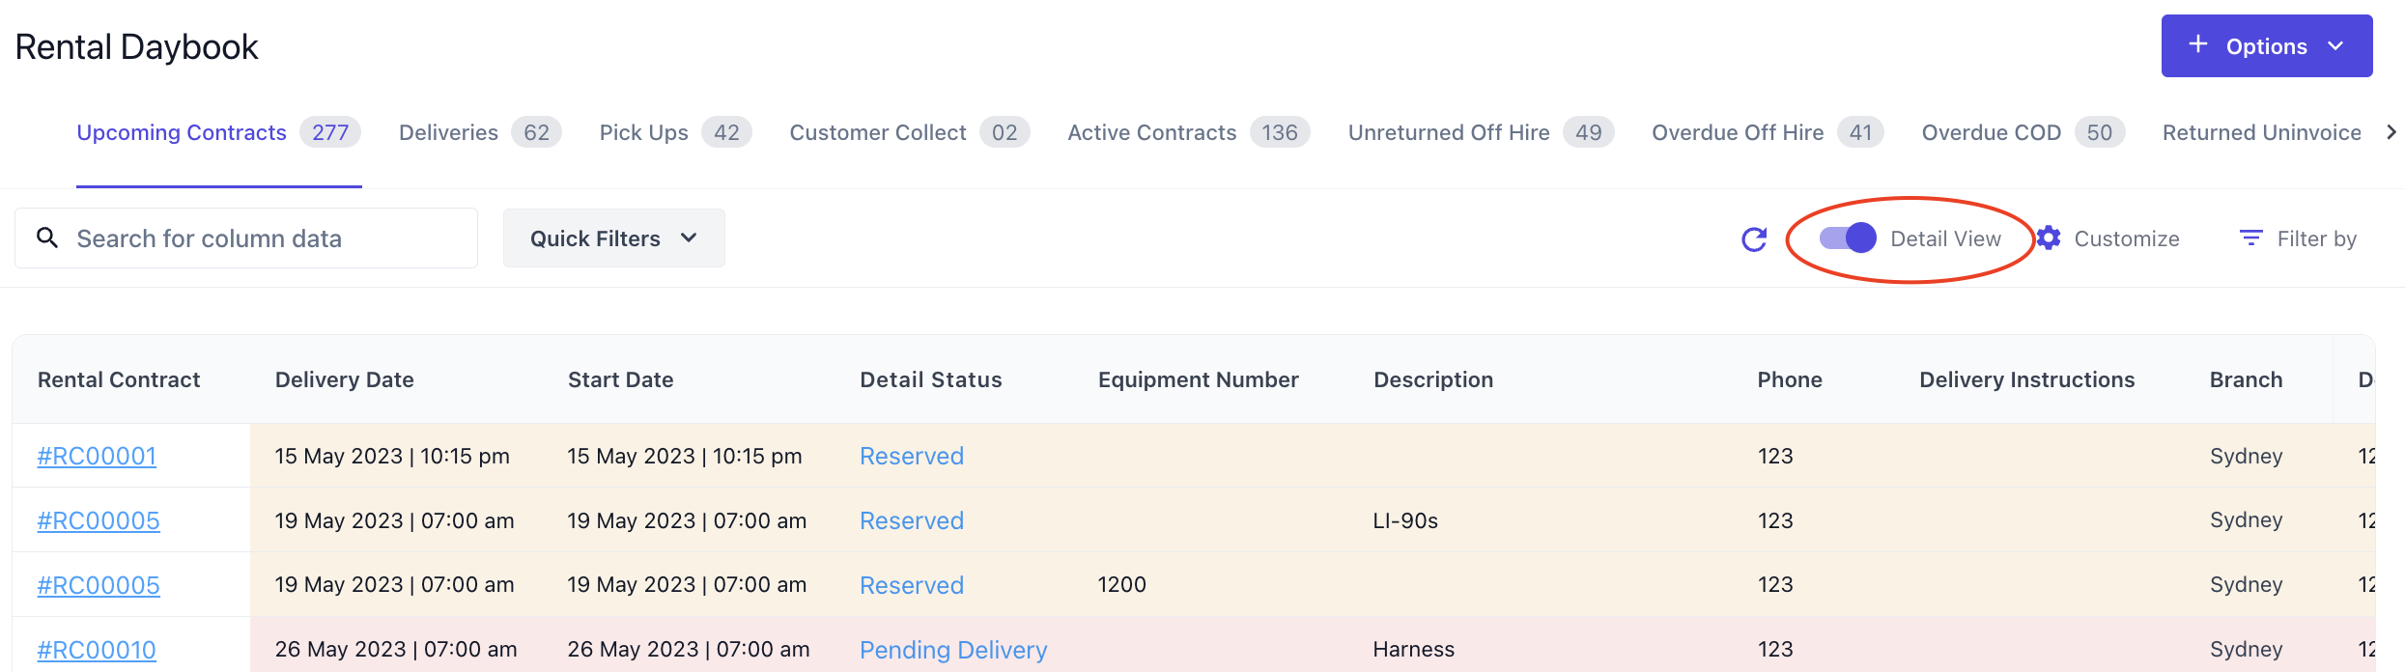Click the plus icon on Options

tap(2198, 44)
